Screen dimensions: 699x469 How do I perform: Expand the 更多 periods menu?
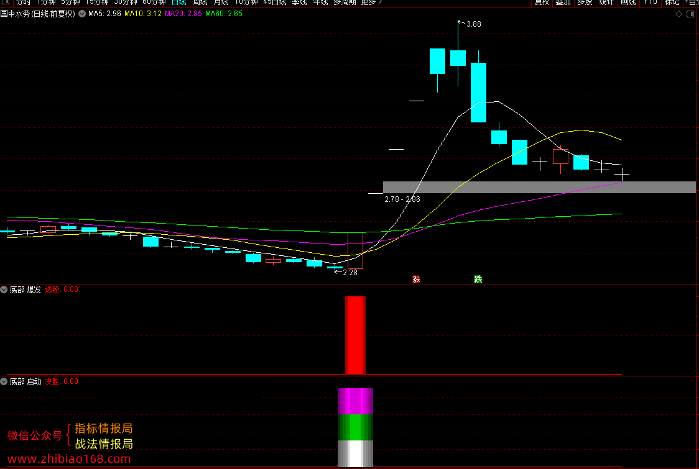click(371, 2)
